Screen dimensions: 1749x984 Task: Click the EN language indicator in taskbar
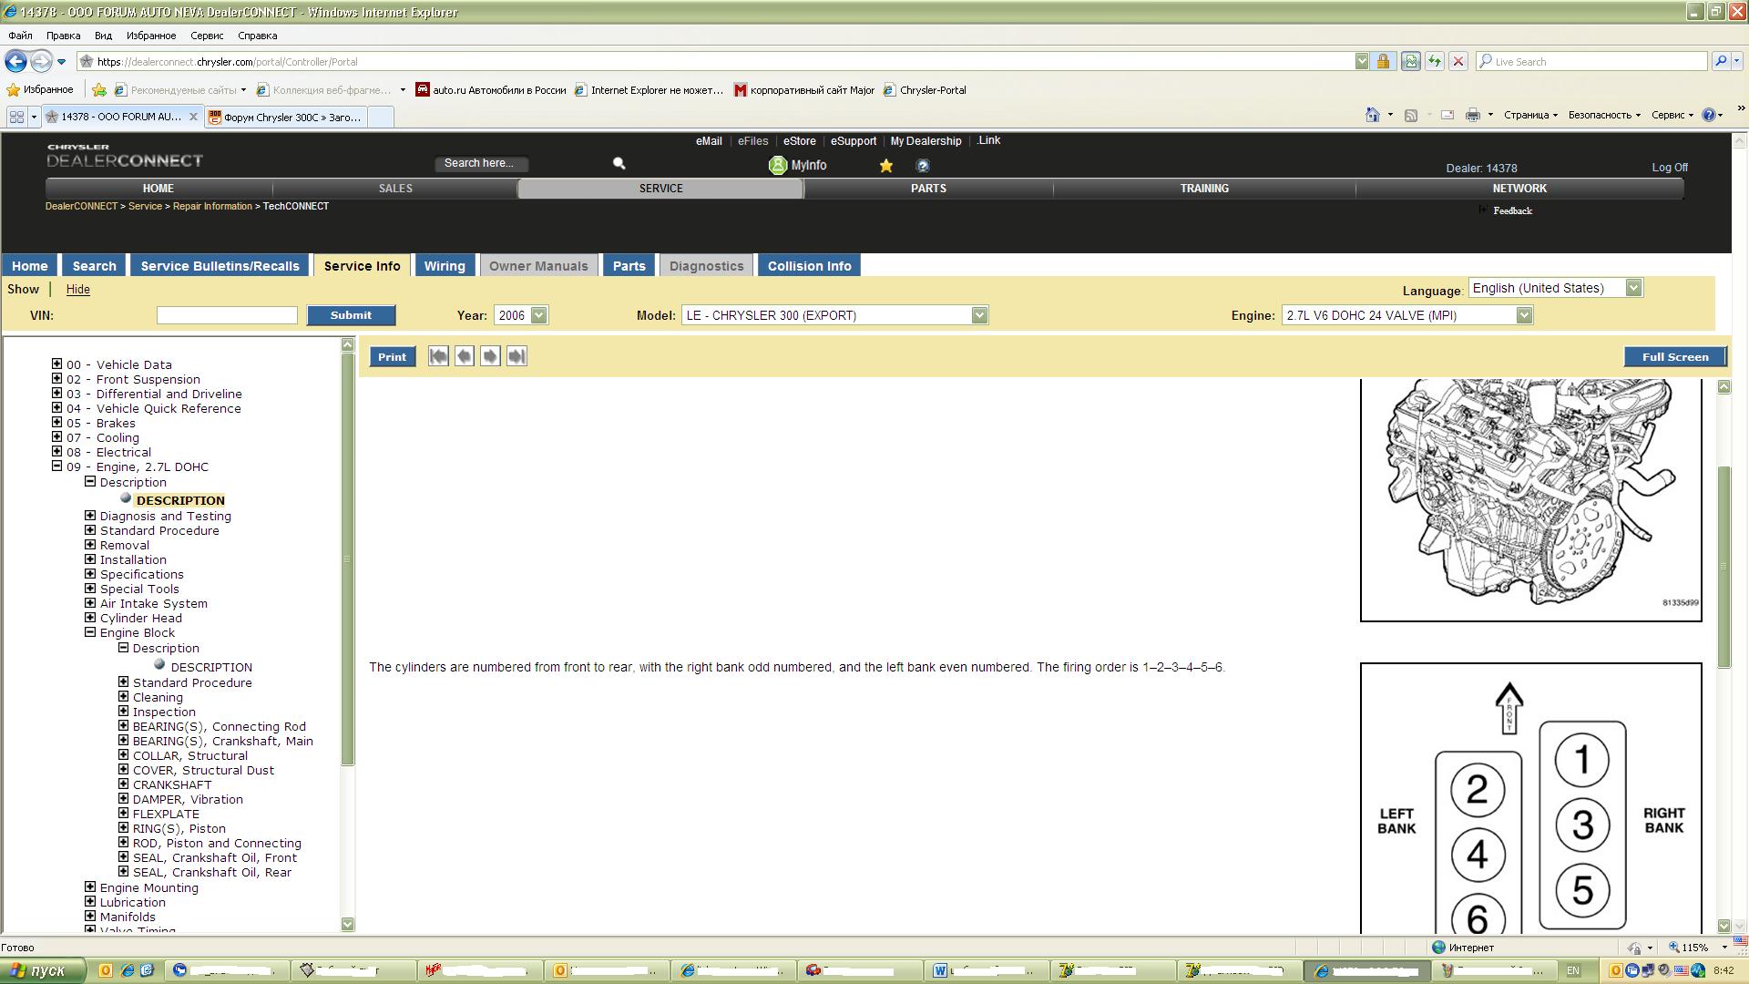tap(1573, 970)
